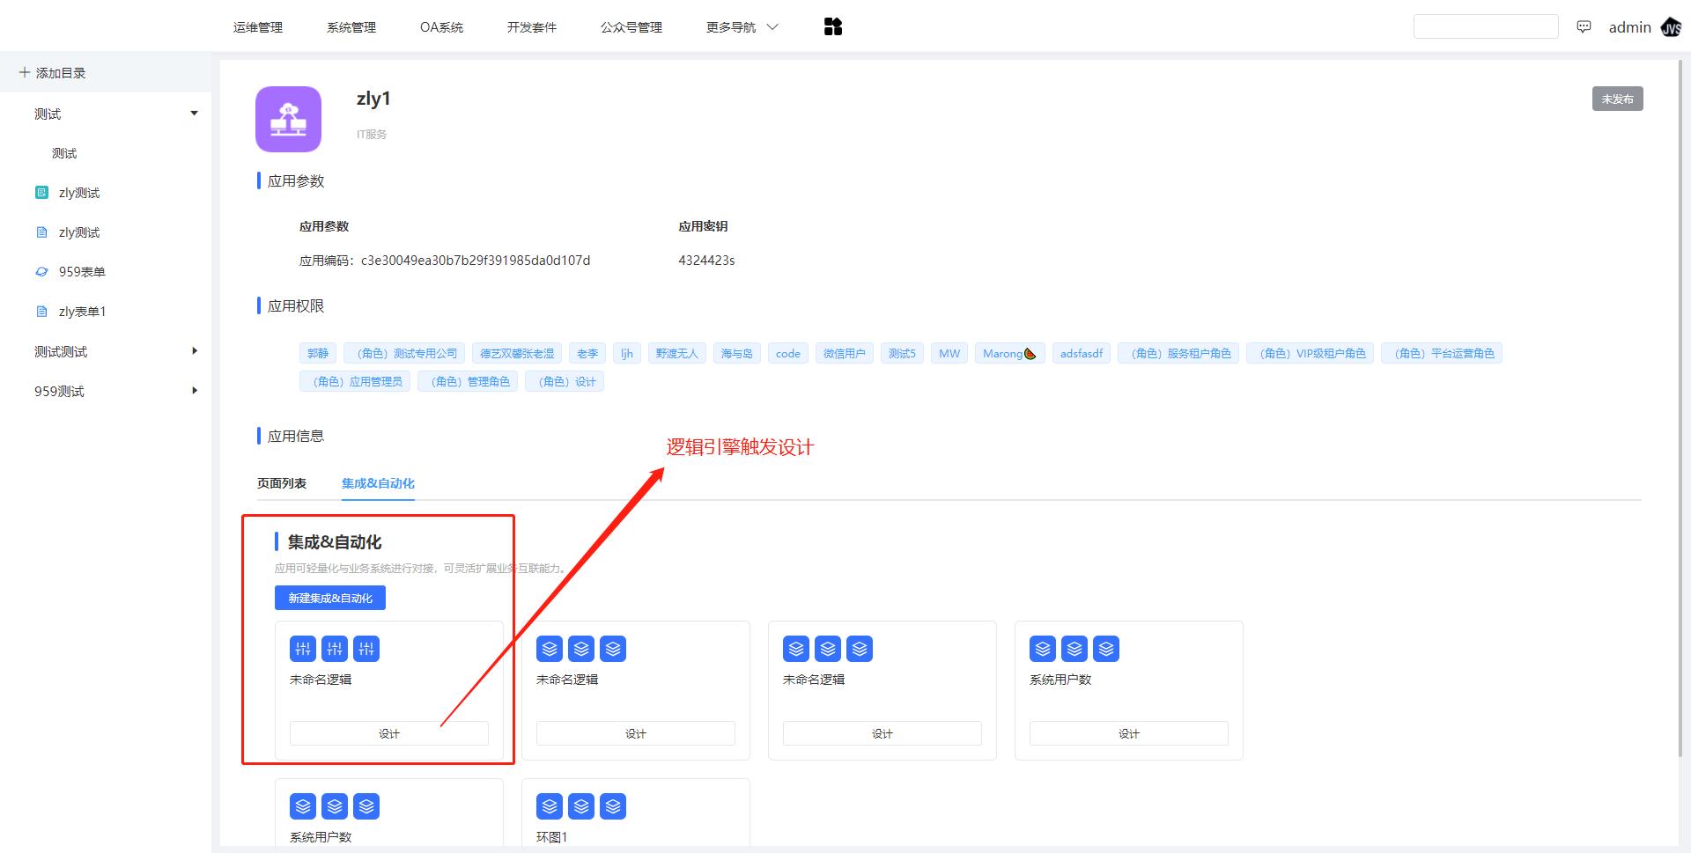Open the 环图1 card title

click(552, 837)
